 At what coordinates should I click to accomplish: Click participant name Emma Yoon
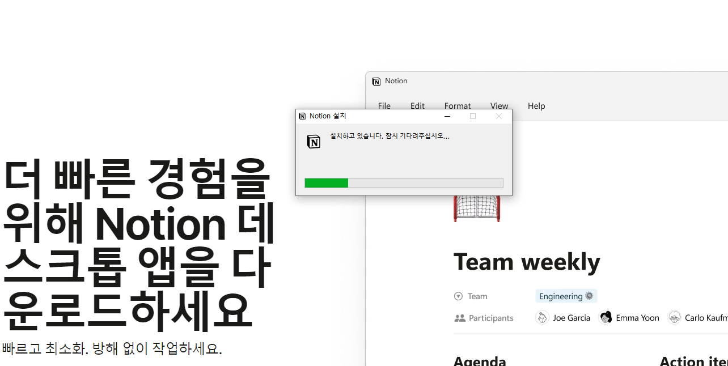(x=637, y=318)
